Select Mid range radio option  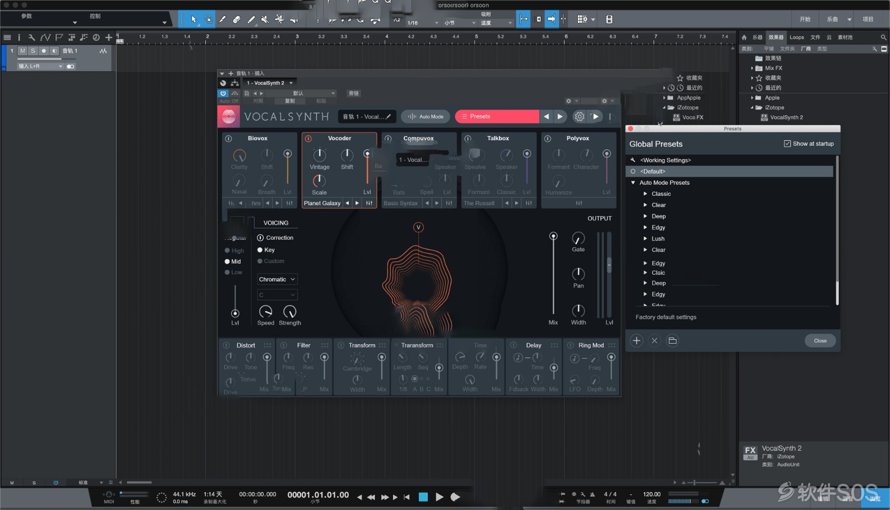(227, 261)
